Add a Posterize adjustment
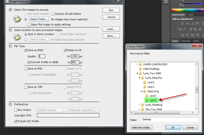This screenshot has height=135, width=204. tap(187, 35)
